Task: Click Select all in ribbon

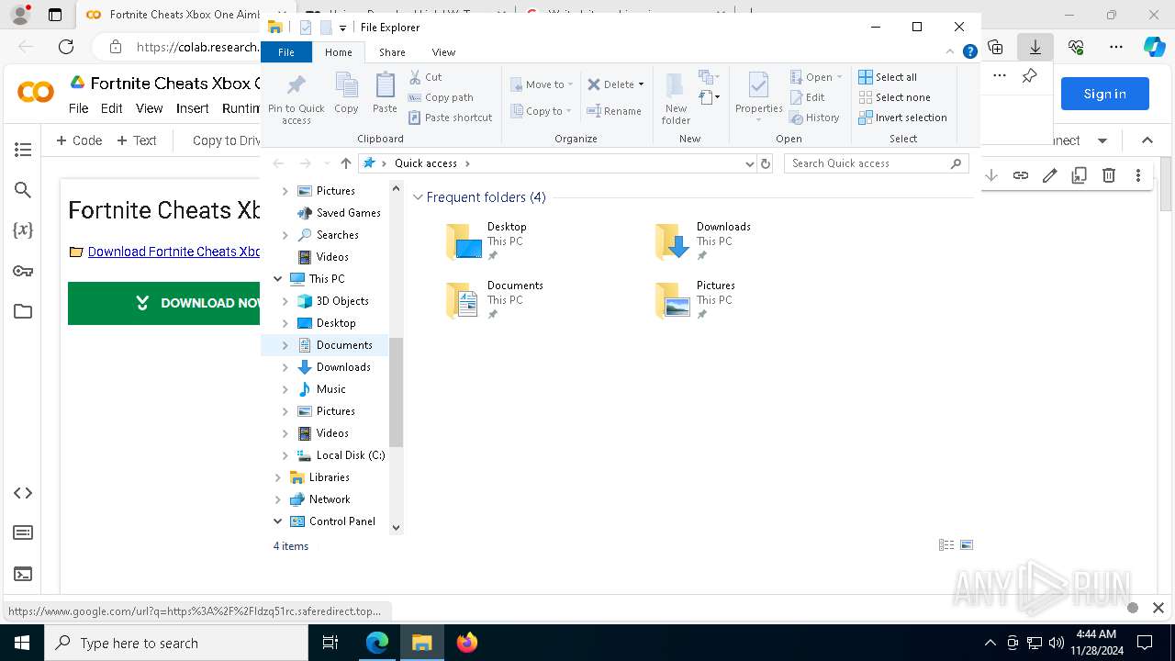Action: pyautogui.click(x=888, y=77)
